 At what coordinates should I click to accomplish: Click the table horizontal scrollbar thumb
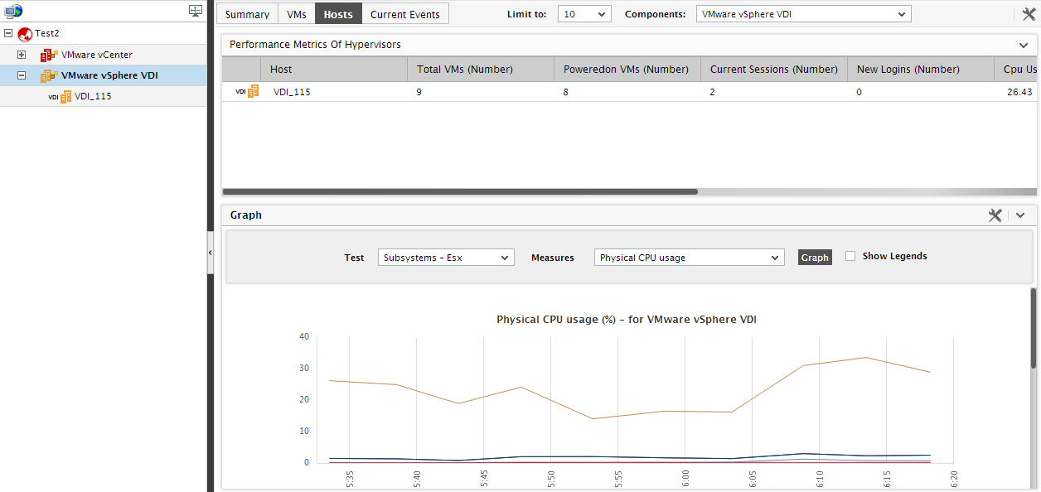click(x=460, y=191)
